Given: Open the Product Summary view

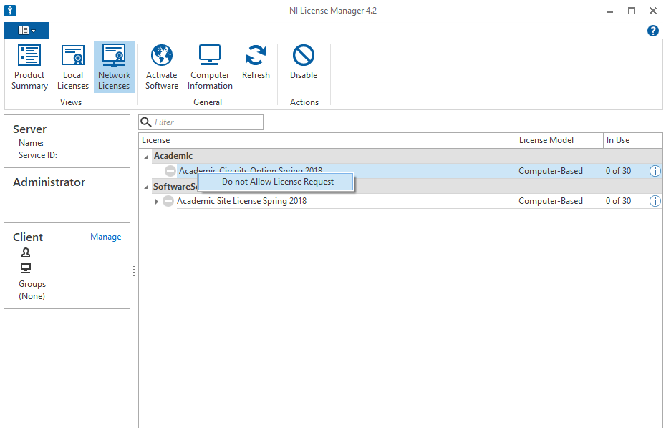Looking at the screenshot, I should pos(29,67).
